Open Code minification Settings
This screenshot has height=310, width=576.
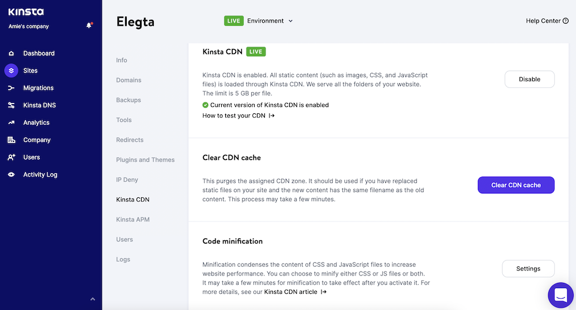528,269
